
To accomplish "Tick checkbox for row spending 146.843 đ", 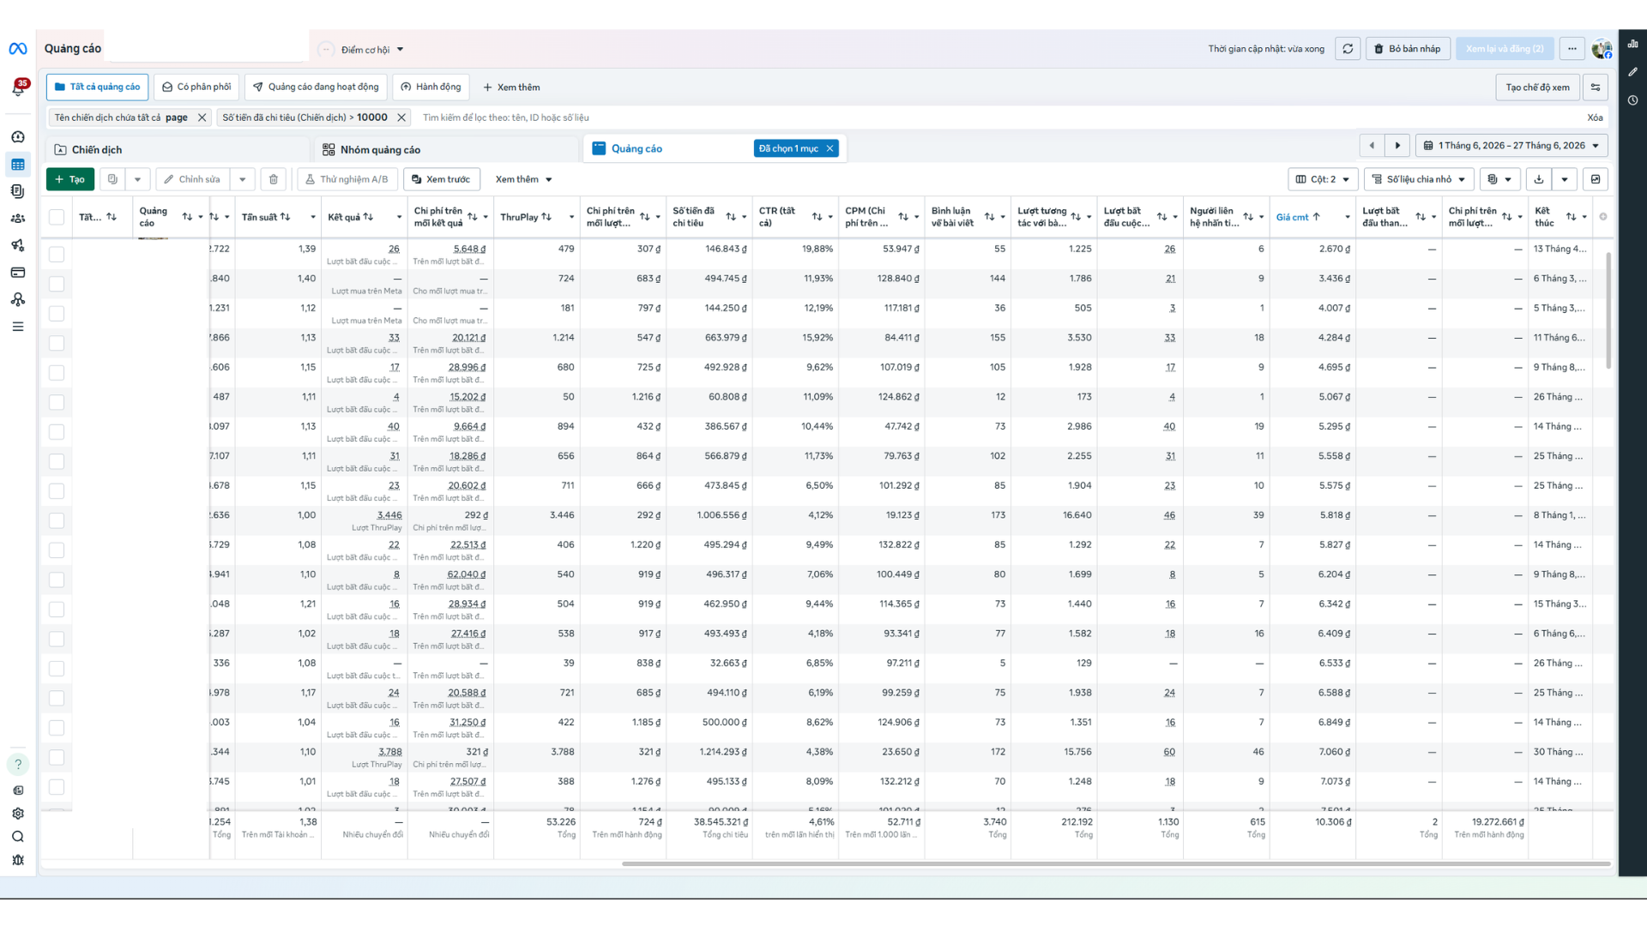I will coord(57,254).
